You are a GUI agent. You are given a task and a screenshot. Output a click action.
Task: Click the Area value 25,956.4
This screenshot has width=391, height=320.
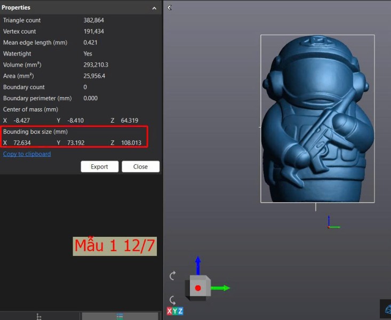point(94,76)
